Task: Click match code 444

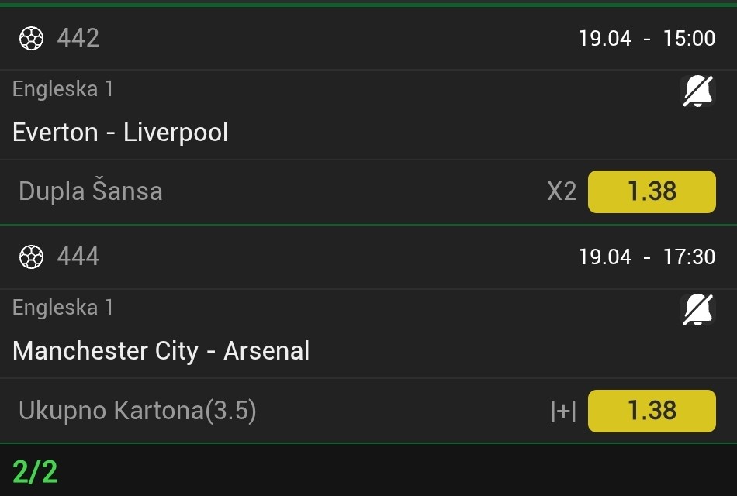Action: pos(78,257)
